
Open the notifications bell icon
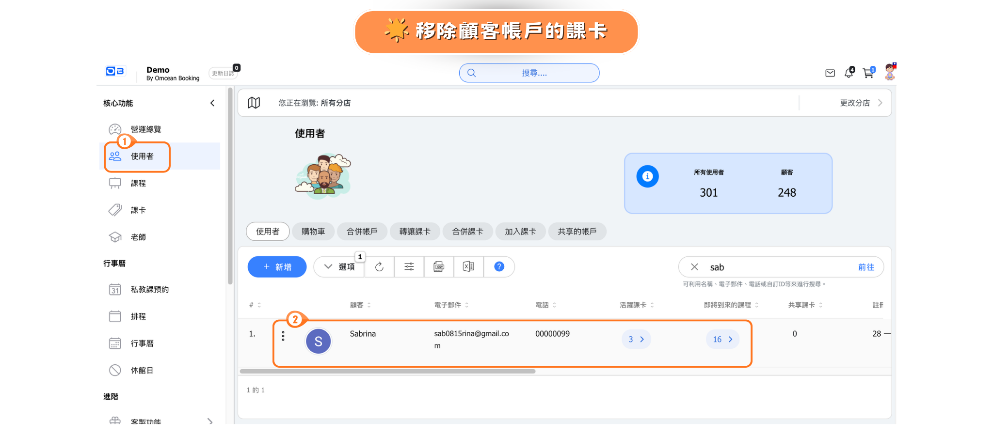[x=849, y=73]
